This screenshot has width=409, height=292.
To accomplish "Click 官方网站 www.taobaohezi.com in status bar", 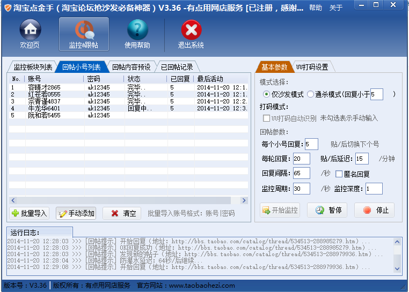I will (x=186, y=286).
